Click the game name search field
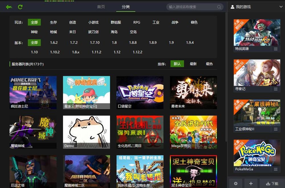 point(195,7)
